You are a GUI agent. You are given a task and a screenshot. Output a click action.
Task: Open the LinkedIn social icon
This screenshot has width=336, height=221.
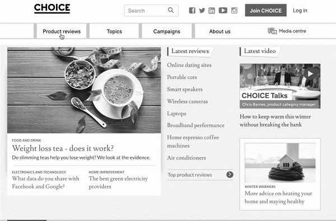[x=212, y=11]
